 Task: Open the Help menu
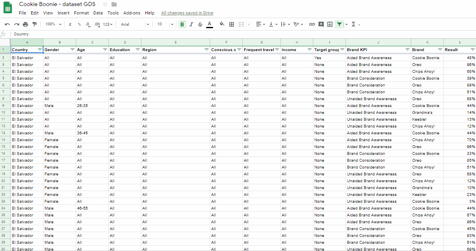[x=150, y=13]
